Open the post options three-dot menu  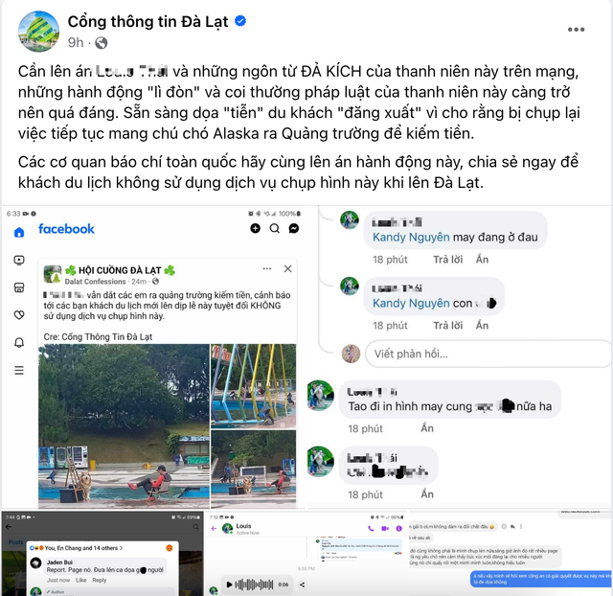point(576,30)
